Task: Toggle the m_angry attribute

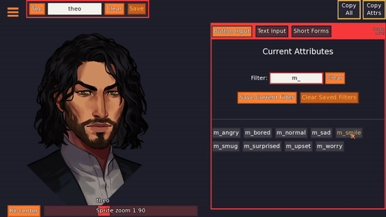Action: (226, 133)
